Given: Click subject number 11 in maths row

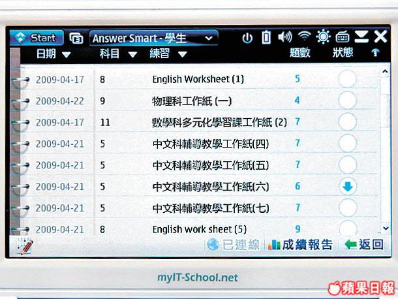Looking at the screenshot, I should tap(105, 123).
